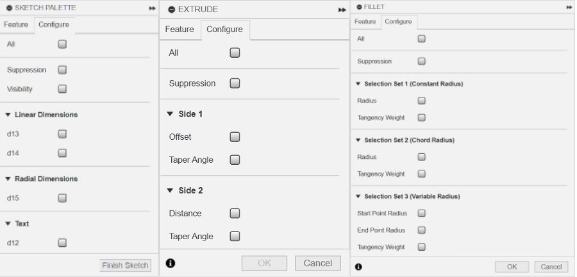Enable the d13 linear dimension checkbox
This screenshot has width=577, height=277.
62,134
